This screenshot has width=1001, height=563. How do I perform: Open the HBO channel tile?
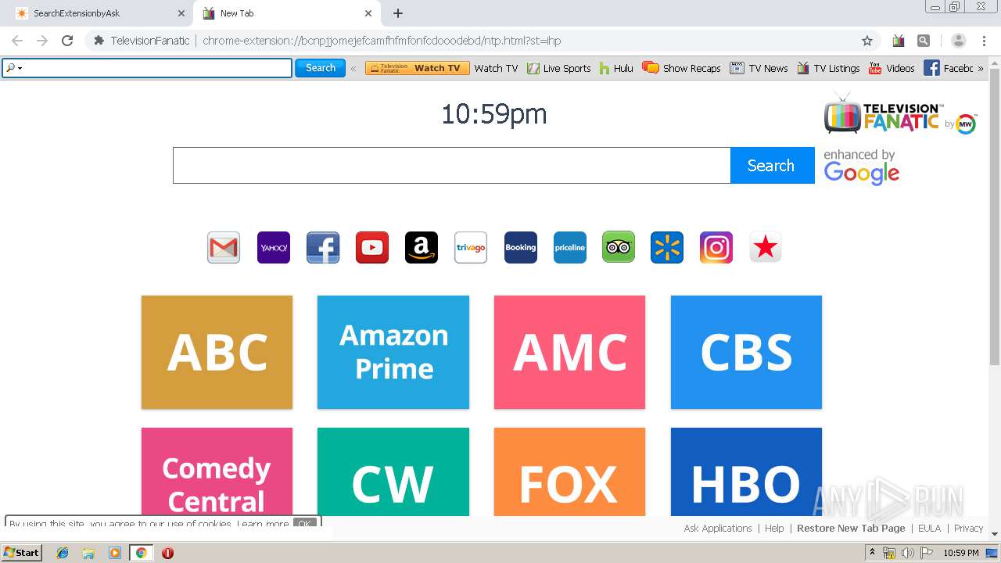click(x=746, y=472)
